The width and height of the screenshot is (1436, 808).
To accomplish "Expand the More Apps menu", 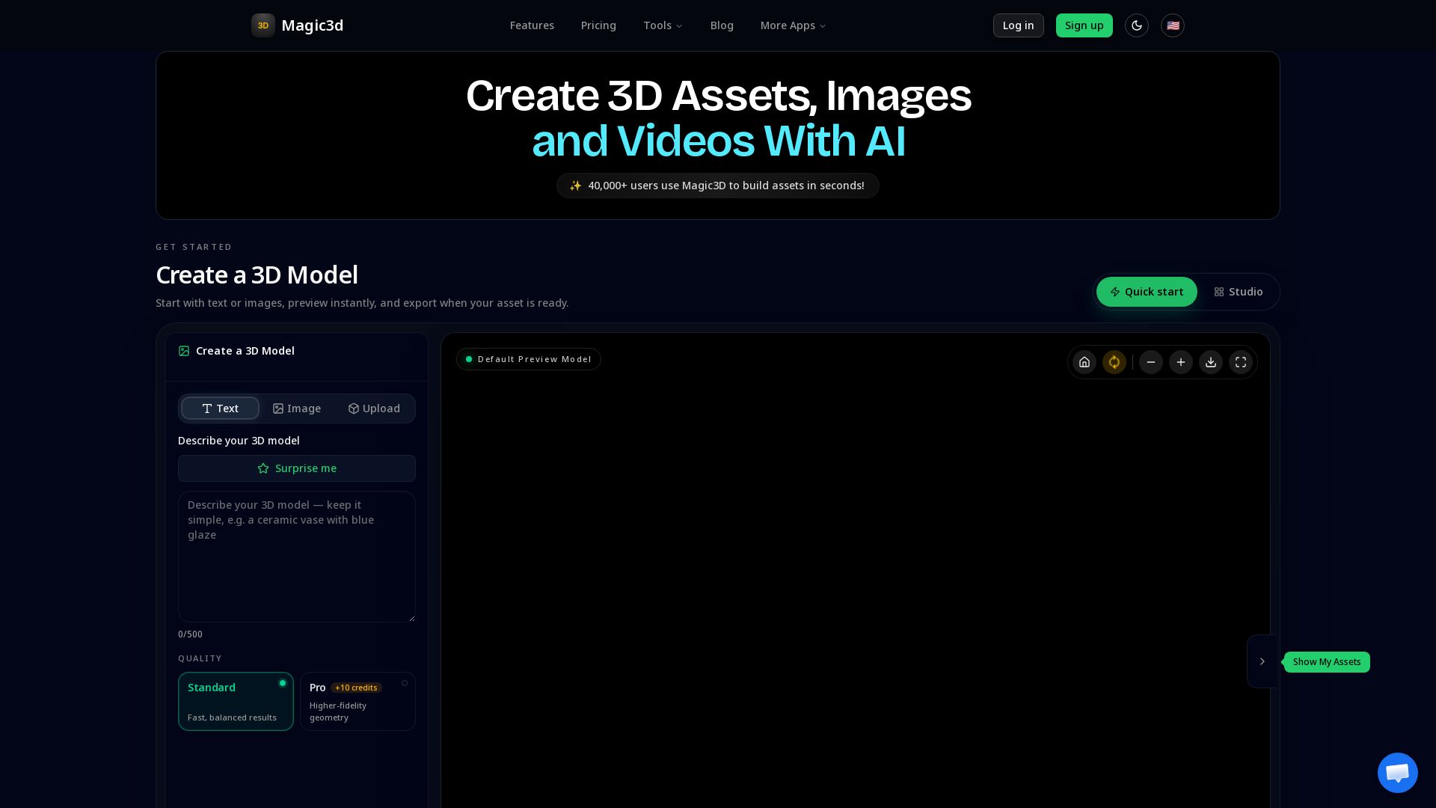I will (x=793, y=25).
